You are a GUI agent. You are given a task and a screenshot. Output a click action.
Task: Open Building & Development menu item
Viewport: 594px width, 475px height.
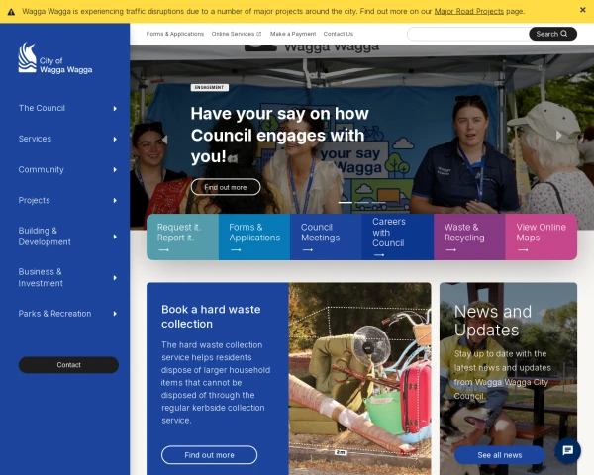45,237
